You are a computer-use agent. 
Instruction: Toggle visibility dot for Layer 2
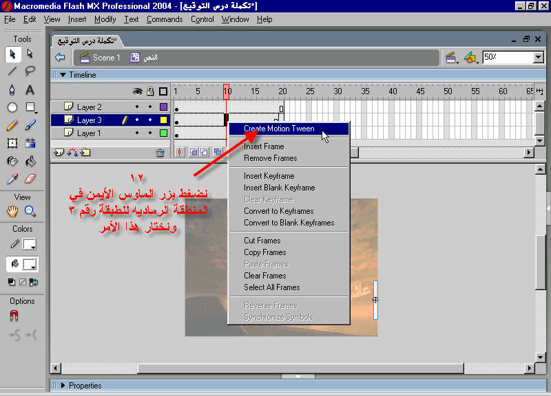point(137,107)
